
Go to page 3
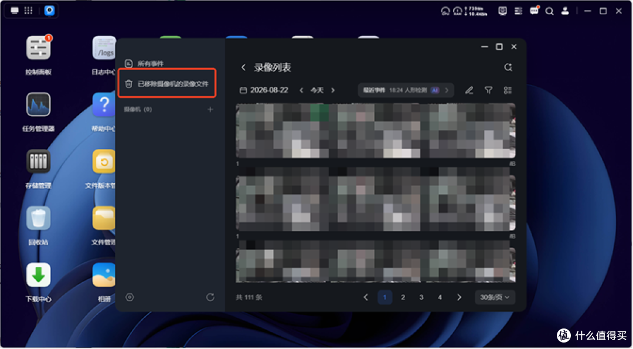click(x=421, y=298)
